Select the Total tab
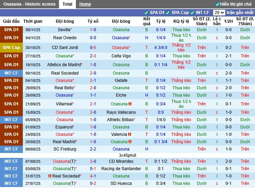 pyautogui.click(x=67, y=4)
